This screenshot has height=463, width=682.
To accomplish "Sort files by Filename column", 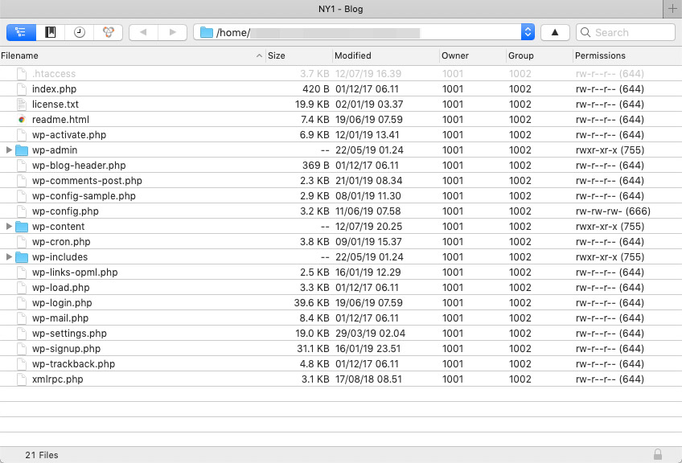I will pyautogui.click(x=129, y=55).
